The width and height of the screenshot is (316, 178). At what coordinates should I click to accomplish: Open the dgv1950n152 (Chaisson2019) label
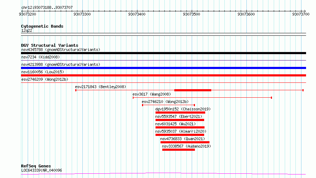[183, 109]
